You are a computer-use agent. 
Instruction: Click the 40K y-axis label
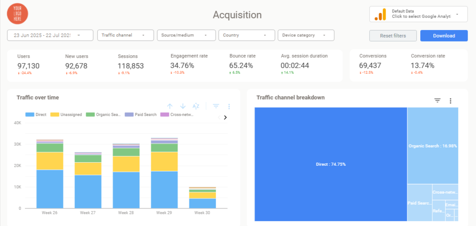point(17,123)
